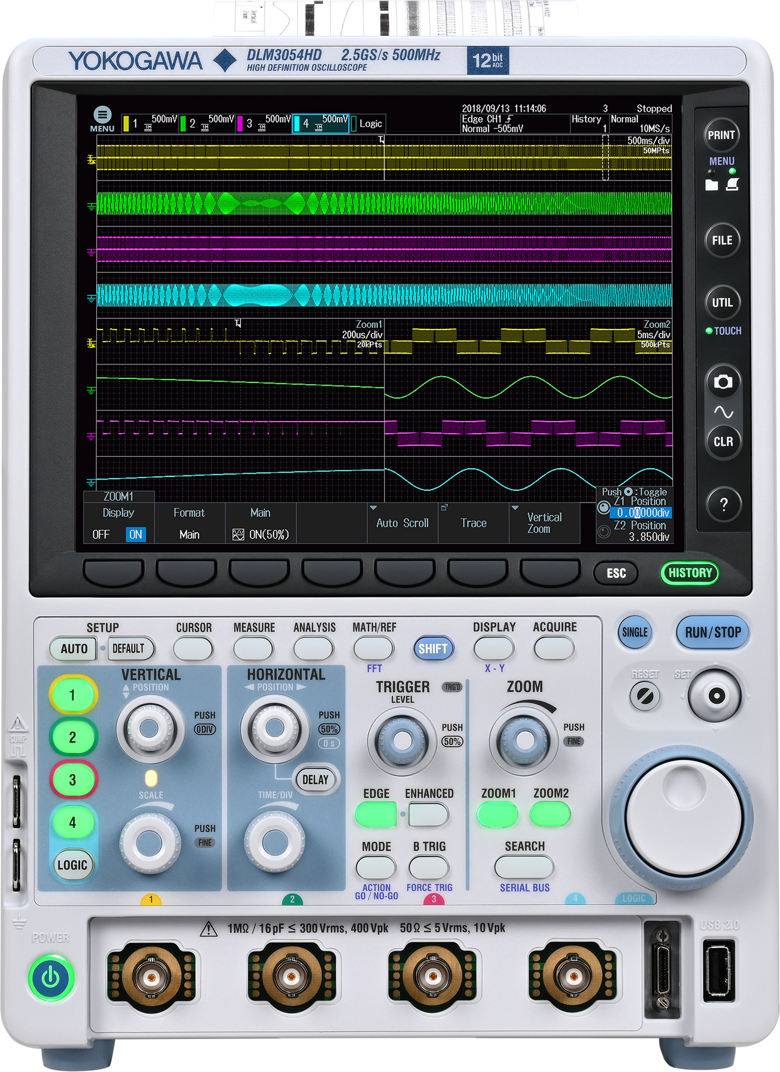Toggle the LOGIC channel button
Image resolution: width=780 pixels, height=1072 pixels.
pos(72,865)
